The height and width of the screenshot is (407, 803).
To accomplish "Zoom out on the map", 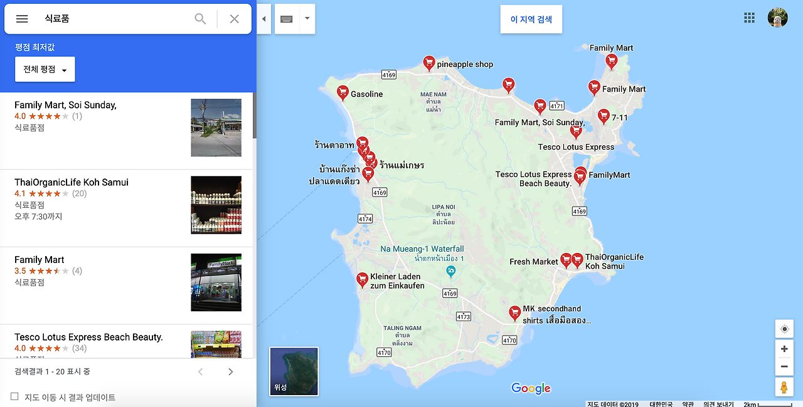I will tap(784, 366).
